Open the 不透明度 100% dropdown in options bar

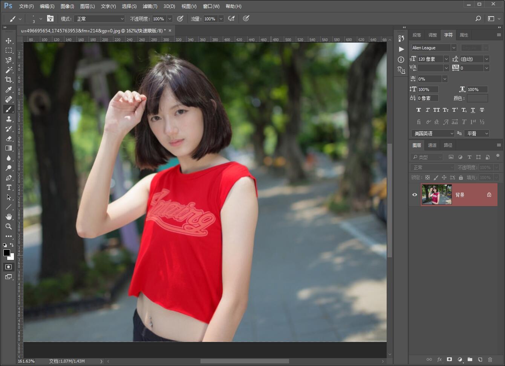coord(169,18)
